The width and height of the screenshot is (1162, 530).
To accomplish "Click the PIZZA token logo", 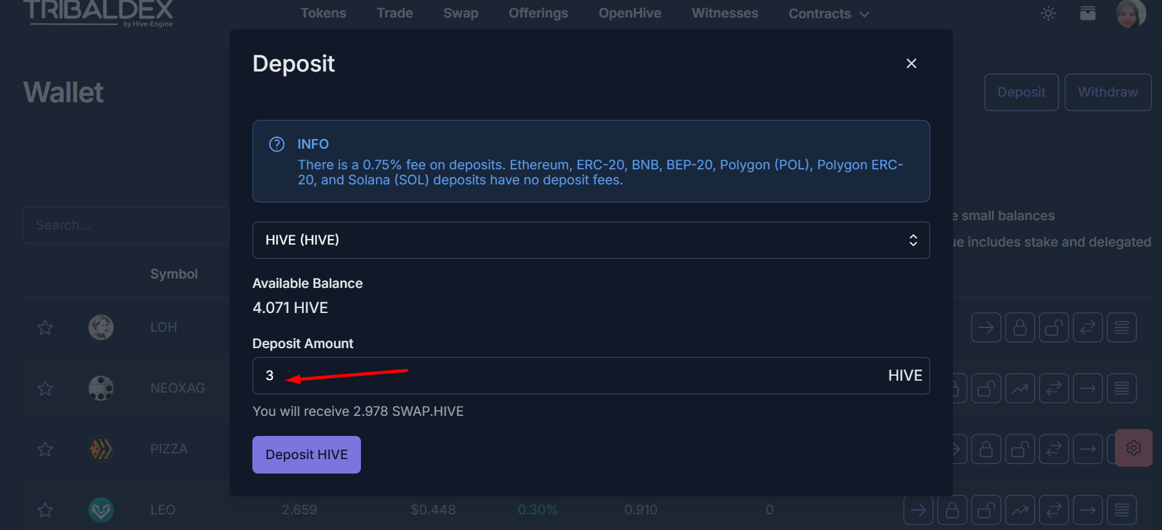I will click(101, 449).
